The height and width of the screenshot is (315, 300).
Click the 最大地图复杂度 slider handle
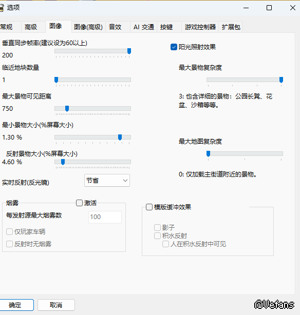[209, 154]
